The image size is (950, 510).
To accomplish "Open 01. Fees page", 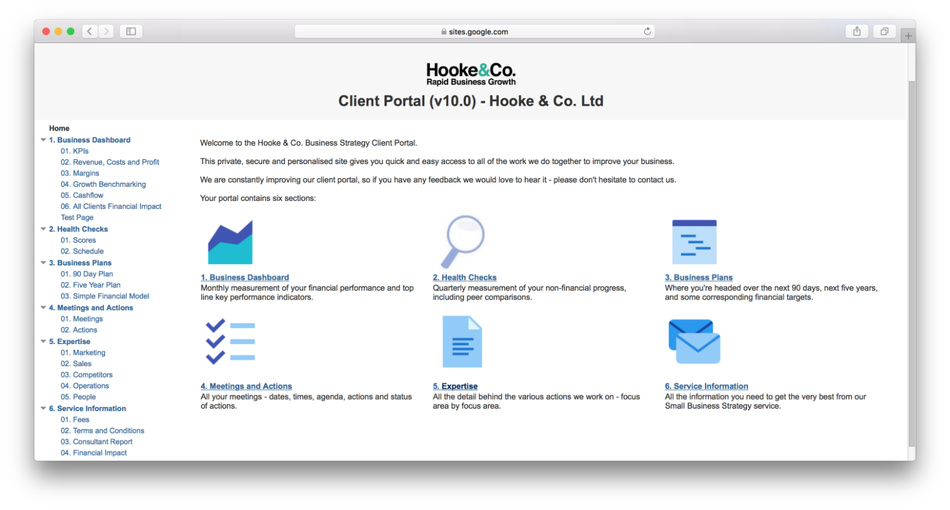I will coord(75,420).
